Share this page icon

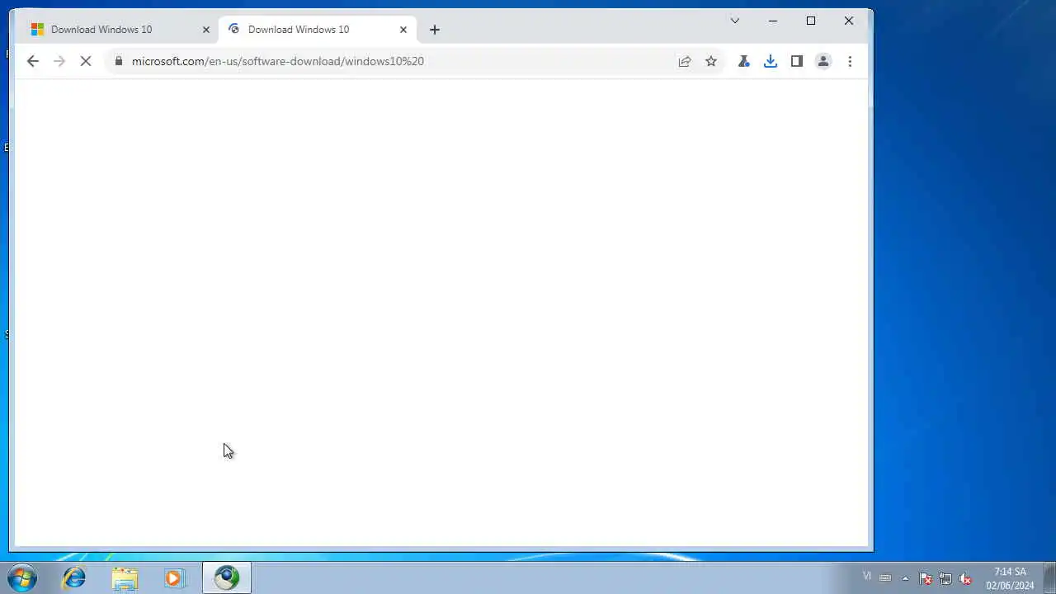point(685,61)
